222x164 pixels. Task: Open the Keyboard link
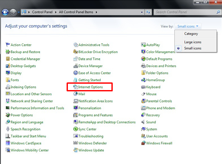(153, 87)
